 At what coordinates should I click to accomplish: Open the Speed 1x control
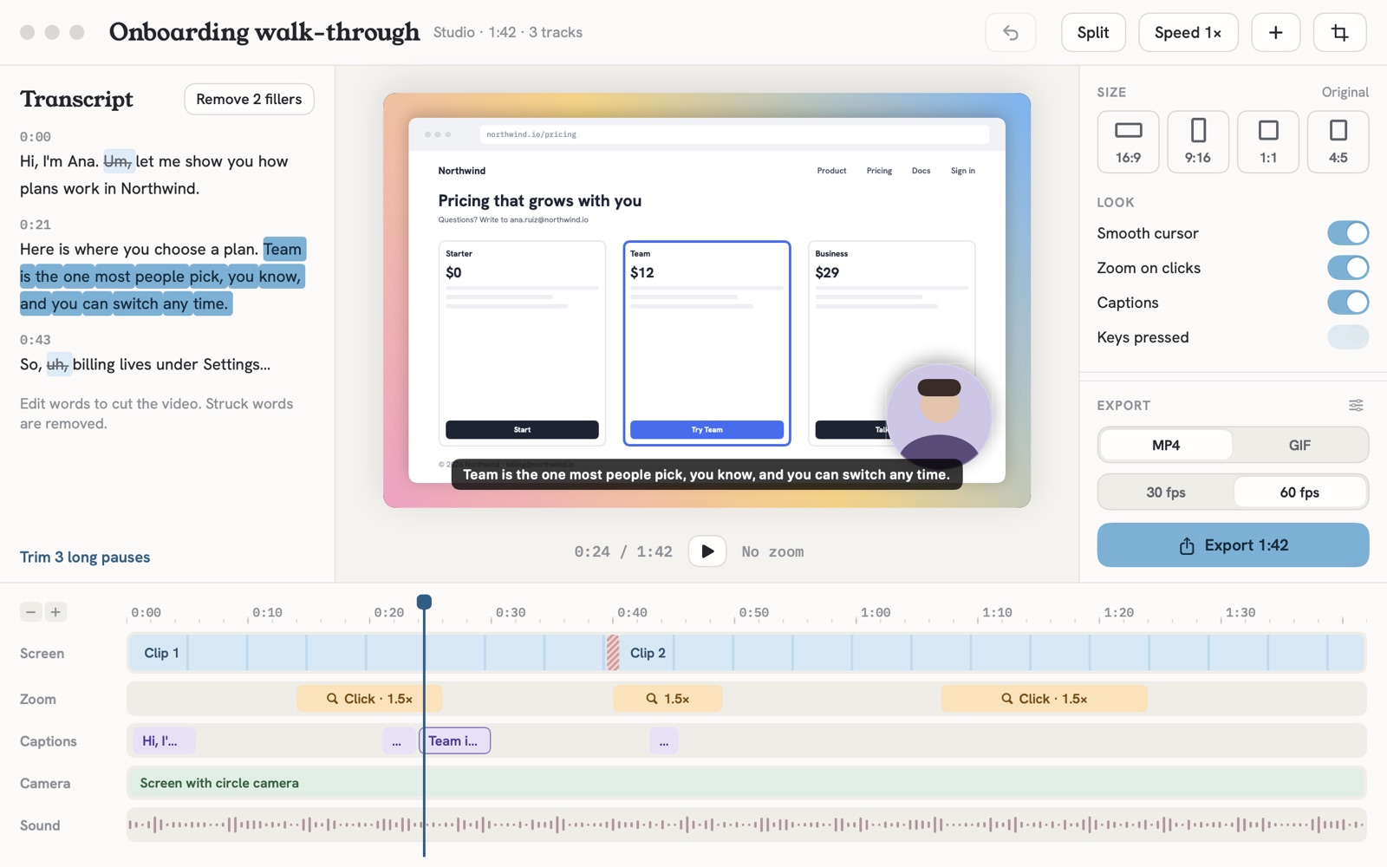pyautogui.click(x=1188, y=33)
